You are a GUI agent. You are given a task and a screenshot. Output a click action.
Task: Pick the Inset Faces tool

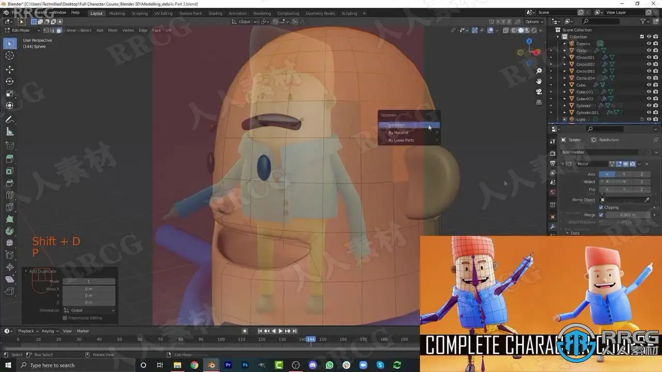tap(10, 171)
